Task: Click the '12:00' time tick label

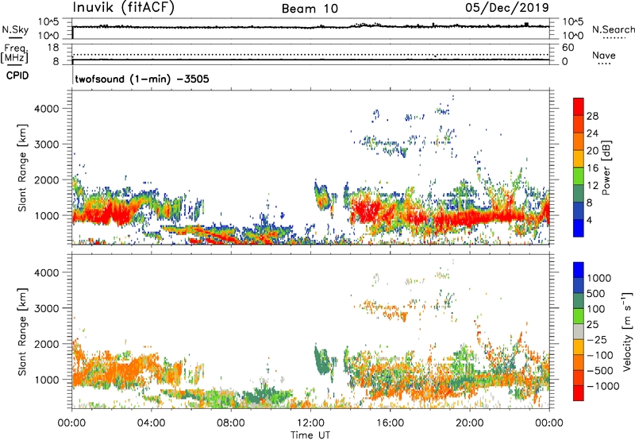Action: click(310, 423)
